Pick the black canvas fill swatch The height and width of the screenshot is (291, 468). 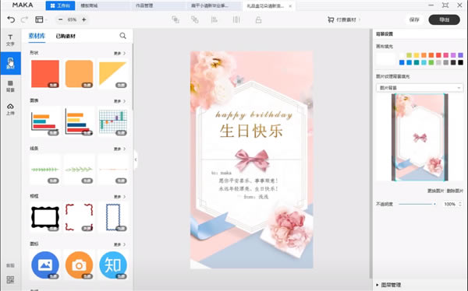click(x=460, y=62)
